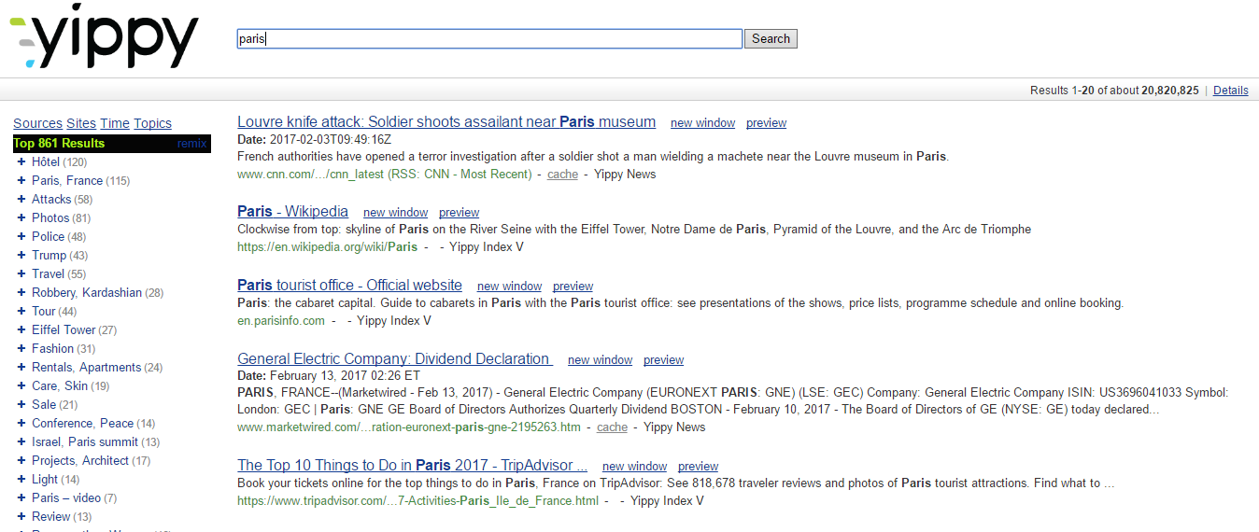Viewport: 1259px width, 532px height.
Task: Expand the Robbery, Kardashian cluster
Action: pos(21,293)
